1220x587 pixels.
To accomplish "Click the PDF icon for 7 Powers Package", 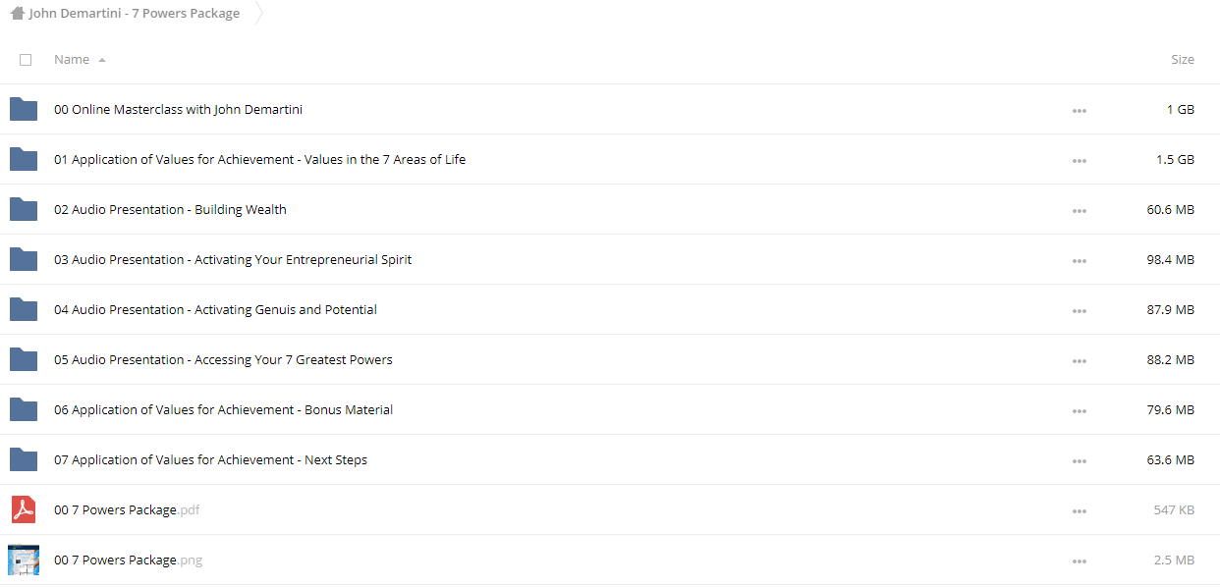I will pos(24,509).
